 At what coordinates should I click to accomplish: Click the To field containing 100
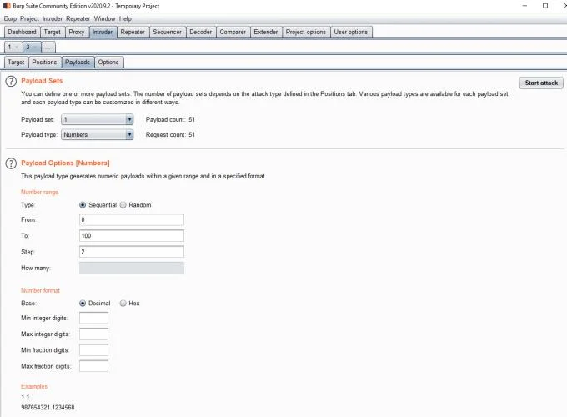[x=132, y=236]
